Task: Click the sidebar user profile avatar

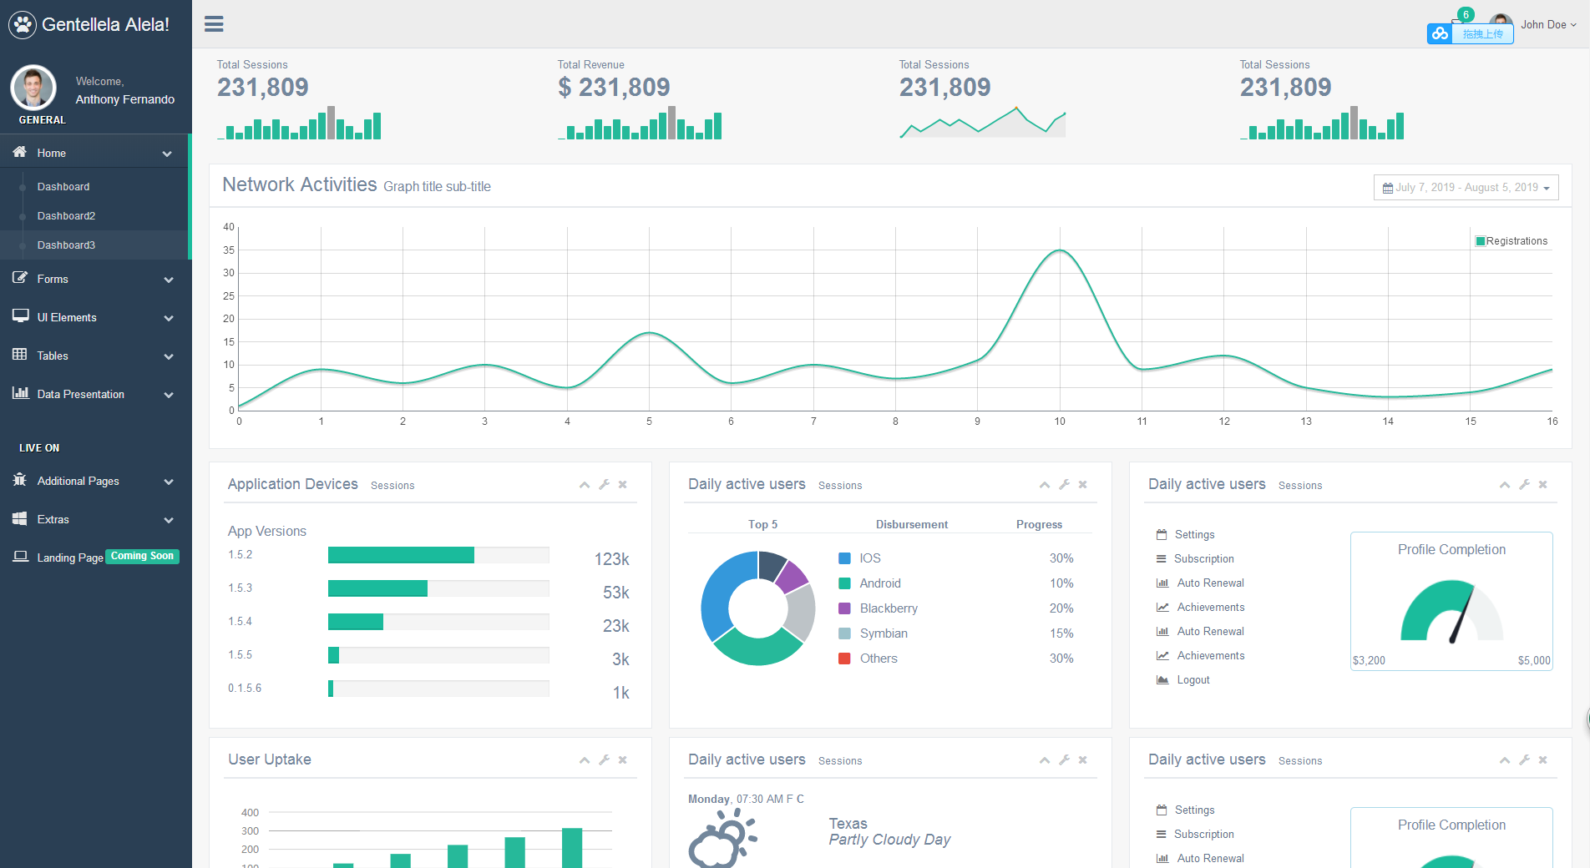Action: [33, 88]
